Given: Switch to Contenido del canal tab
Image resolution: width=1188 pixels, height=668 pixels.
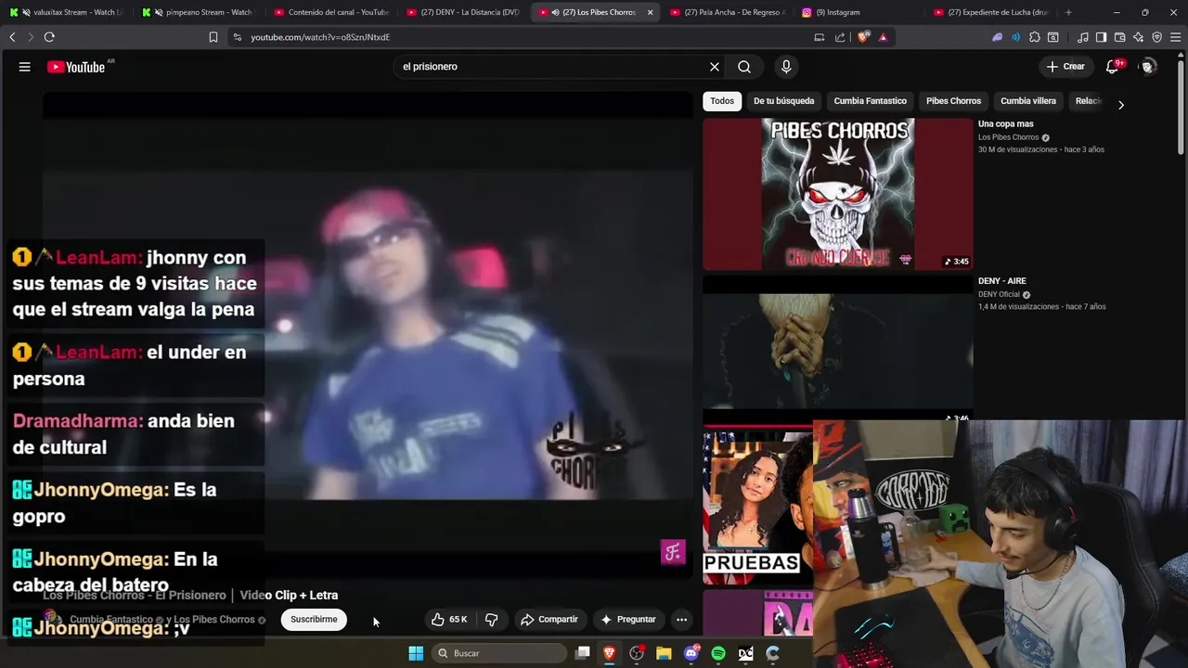Looking at the screenshot, I should pos(330,12).
